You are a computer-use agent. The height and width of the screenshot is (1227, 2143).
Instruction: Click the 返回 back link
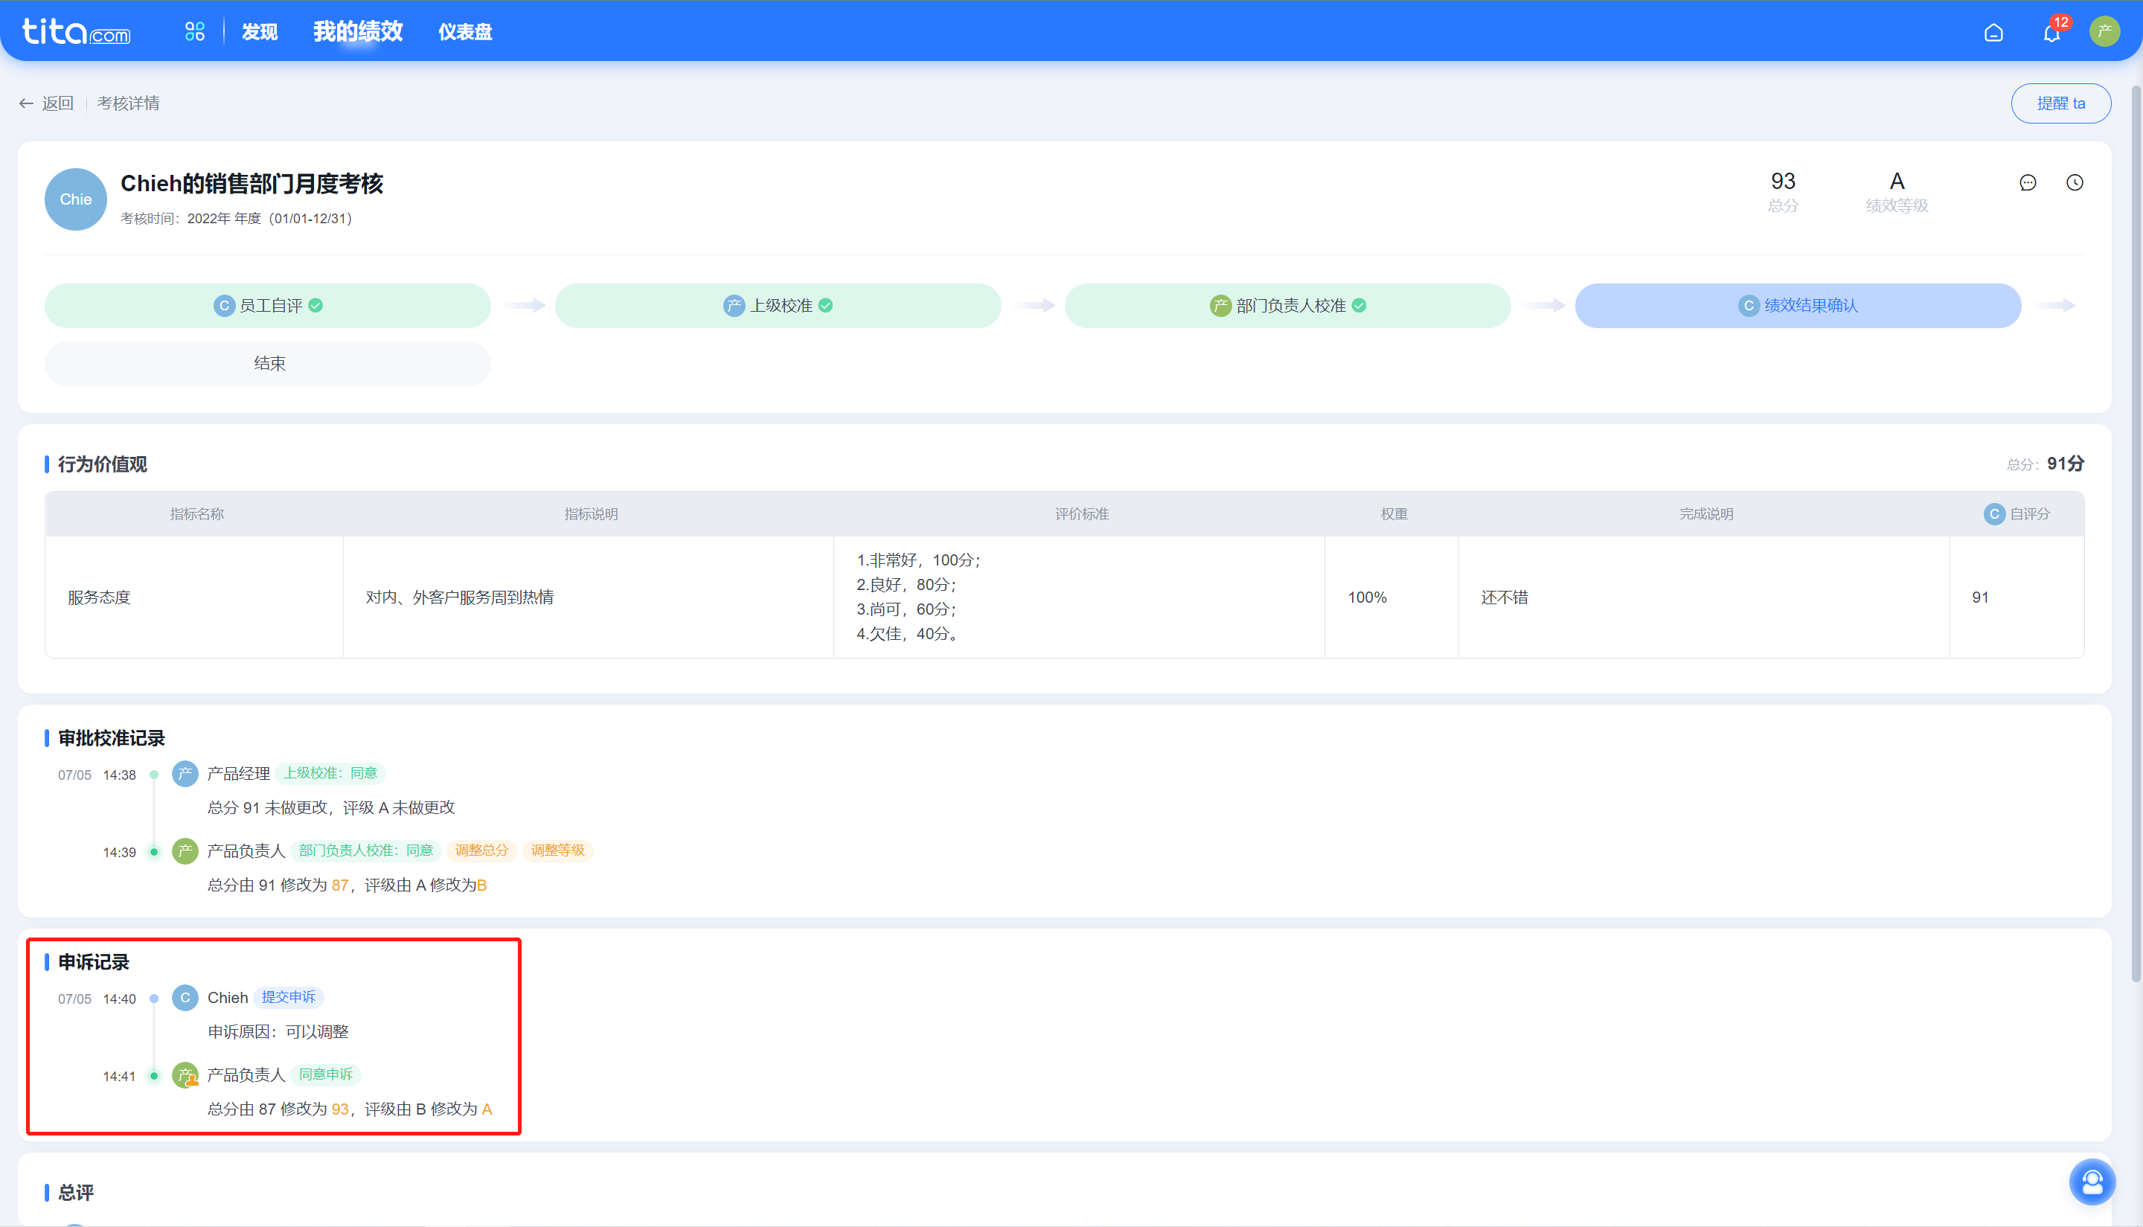click(x=46, y=103)
